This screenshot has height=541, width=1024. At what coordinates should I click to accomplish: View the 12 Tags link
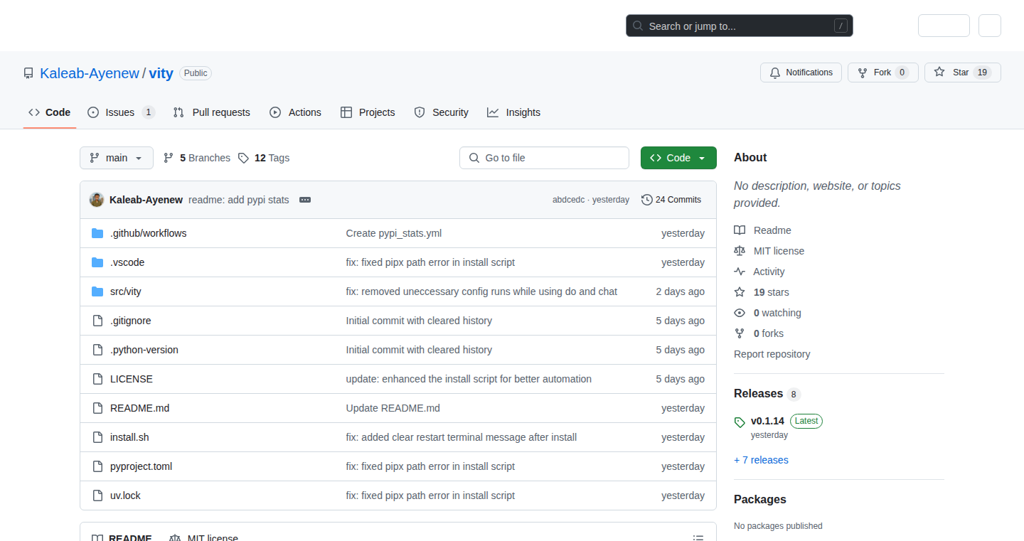point(264,158)
